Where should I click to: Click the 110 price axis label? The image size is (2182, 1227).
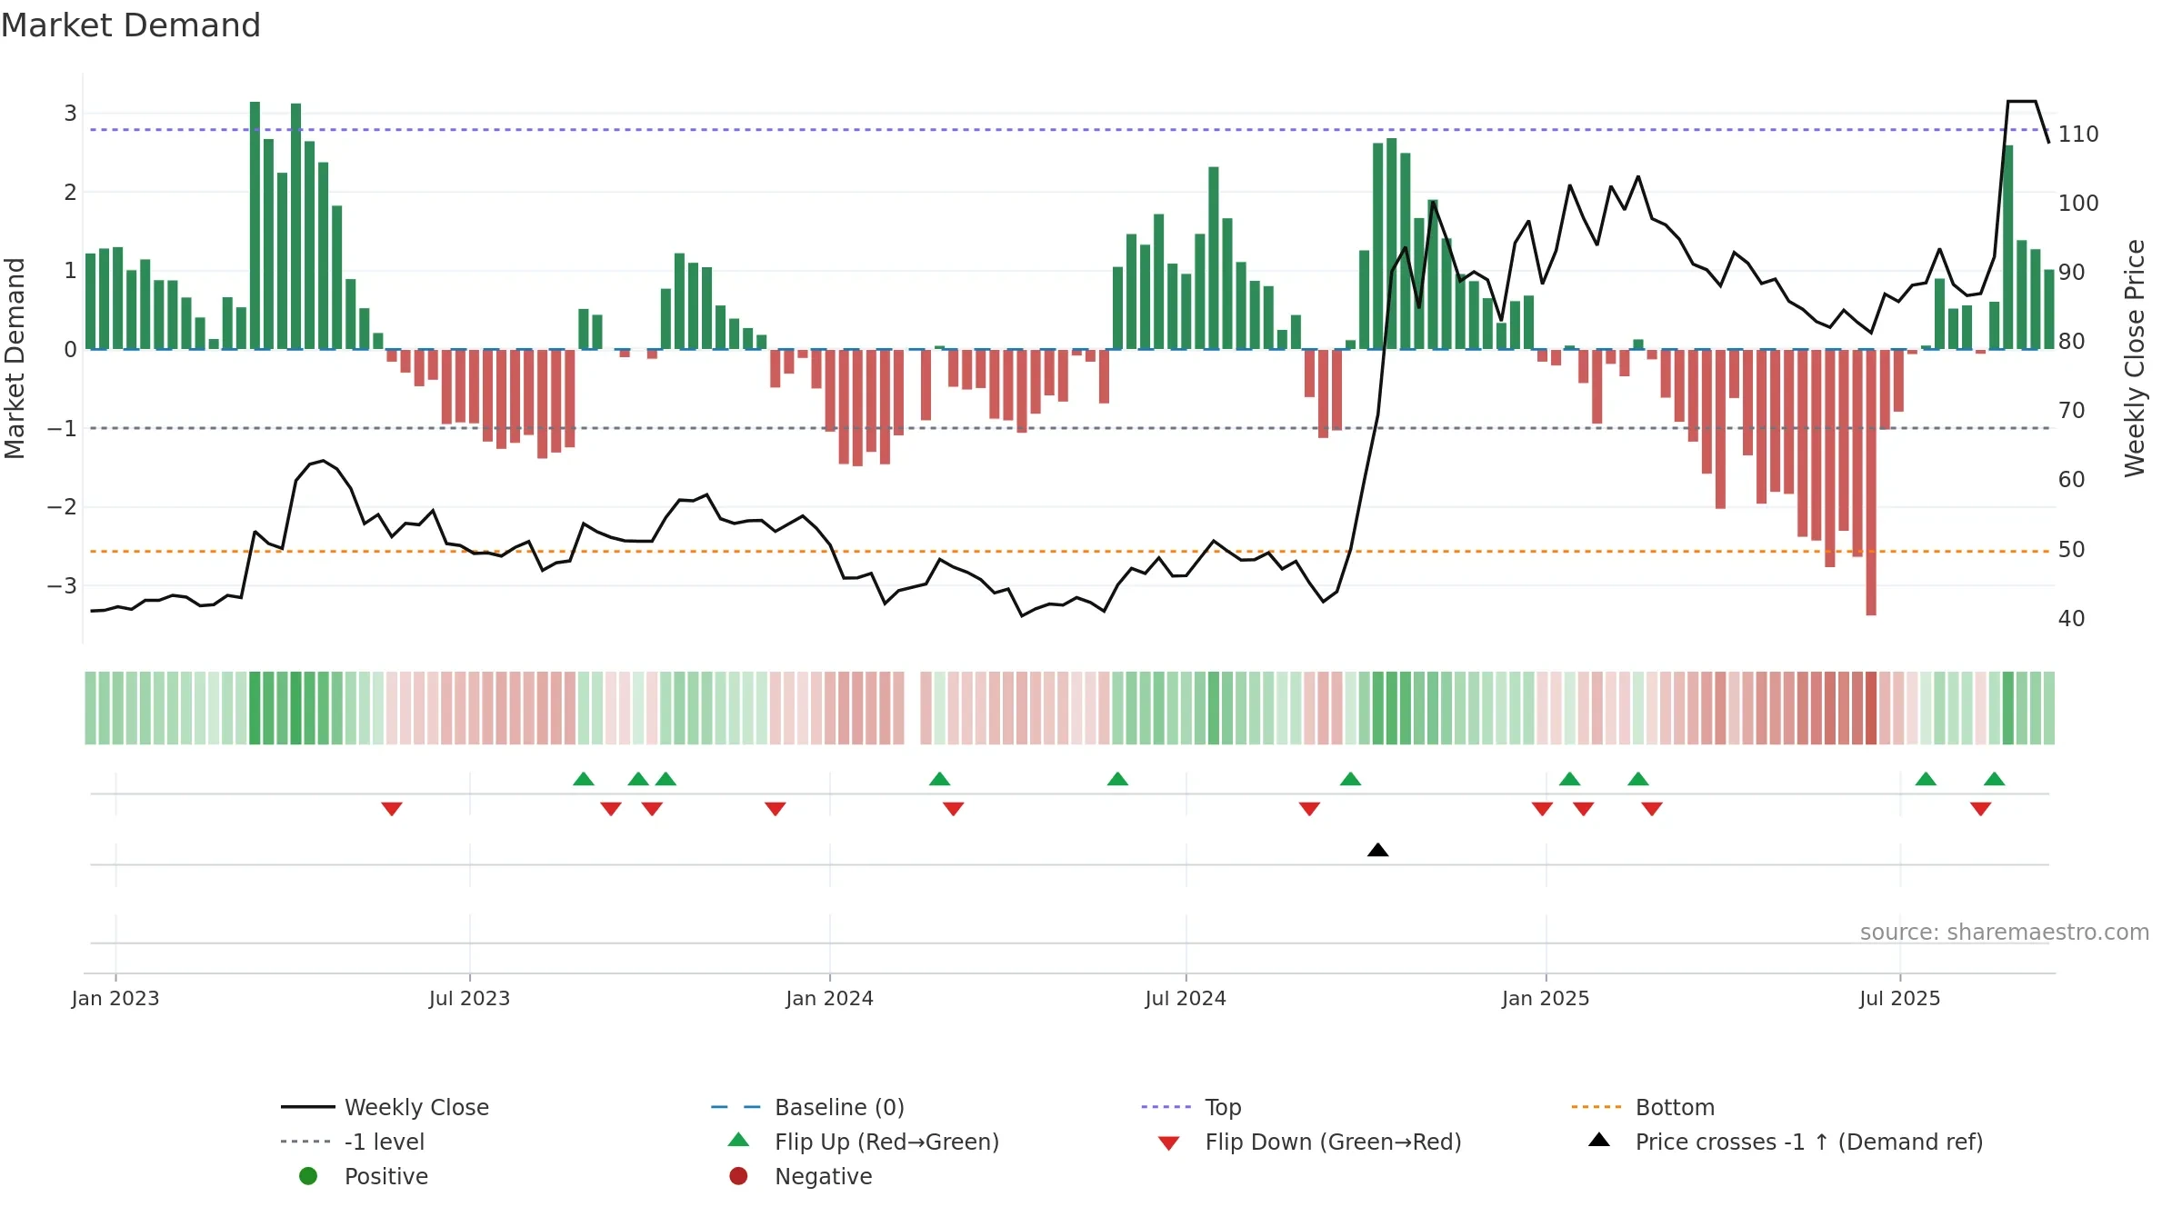tap(2078, 135)
